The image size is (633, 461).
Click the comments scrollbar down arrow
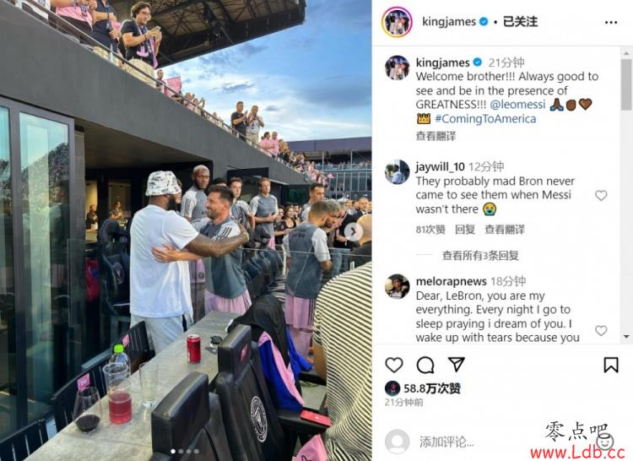coord(626,336)
